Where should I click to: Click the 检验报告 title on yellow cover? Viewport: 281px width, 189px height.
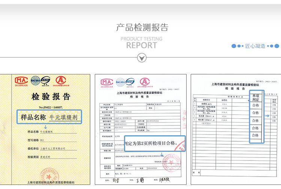pos(51,97)
